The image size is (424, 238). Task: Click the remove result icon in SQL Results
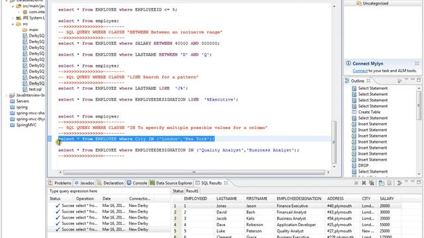pos(364,183)
